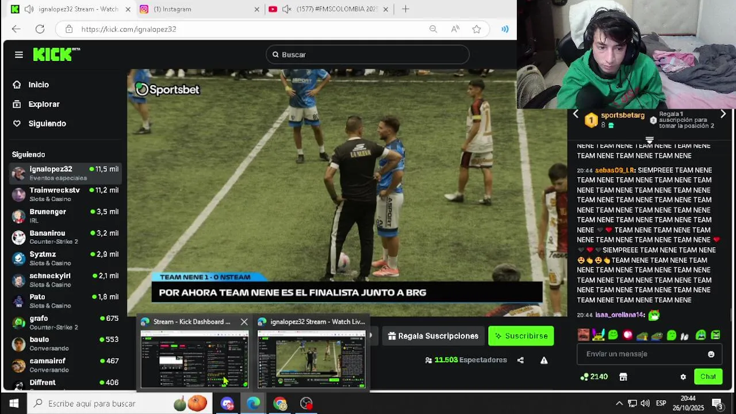Screen dimensions: 736x414
Task: Open Trainwreckstv channel in sidebar
Action: (x=66, y=194)
